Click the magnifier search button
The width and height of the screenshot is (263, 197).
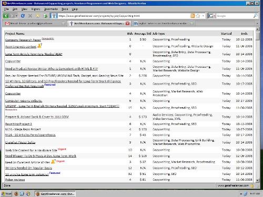[256, 16]
